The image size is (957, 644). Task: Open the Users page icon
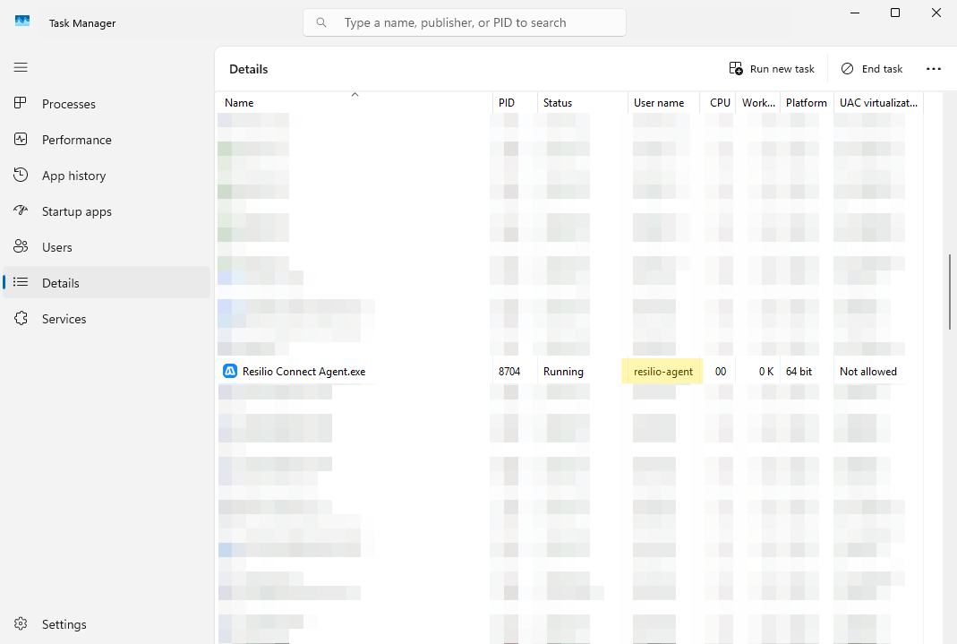(x=20, y=246)
